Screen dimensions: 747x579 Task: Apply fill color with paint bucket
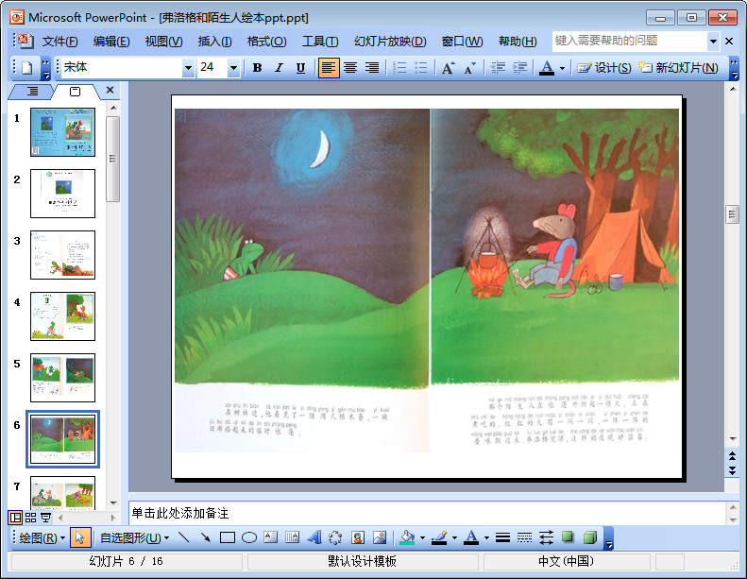[x=407, y=538]
